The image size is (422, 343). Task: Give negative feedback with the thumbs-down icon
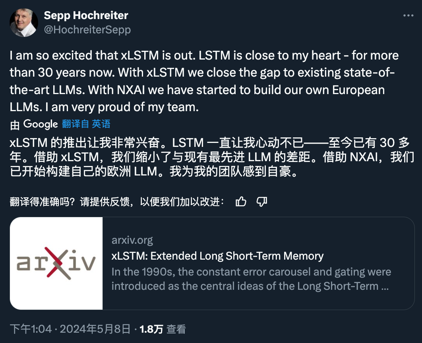pyautogui.click(x=261, y=202)
